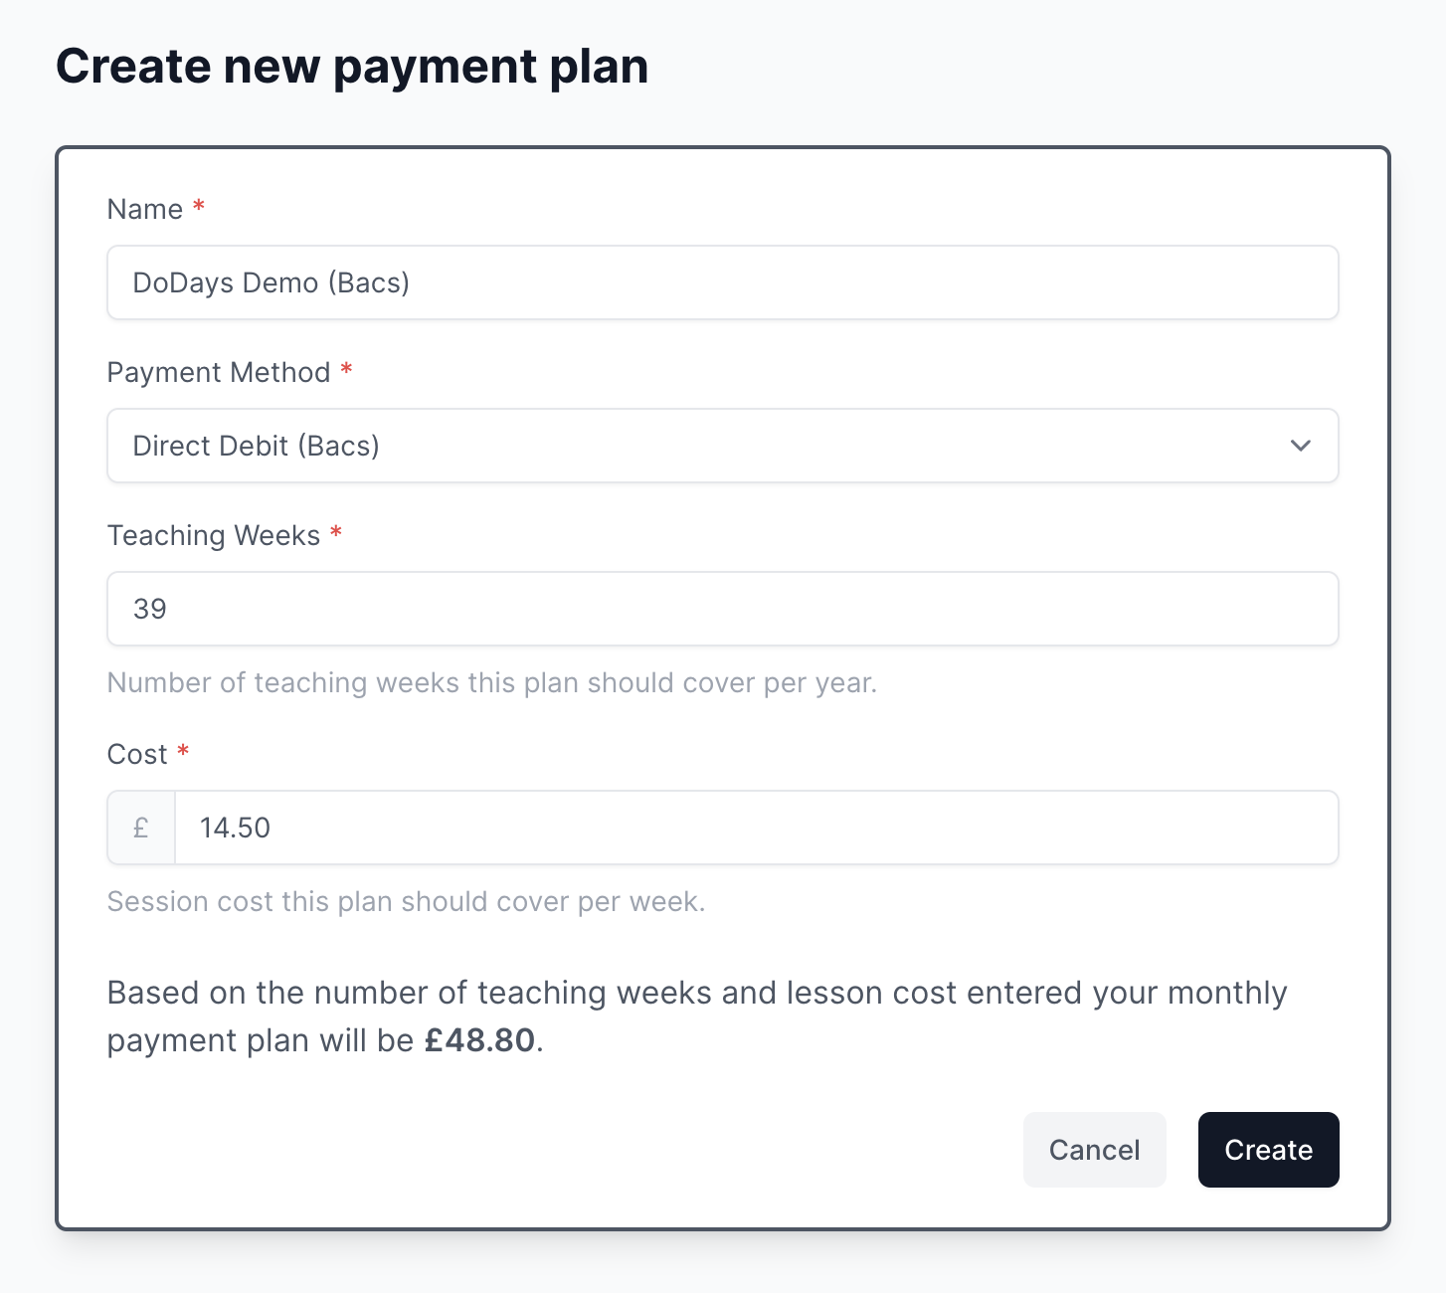Click the Cost label above the field

tap(136, 753)
